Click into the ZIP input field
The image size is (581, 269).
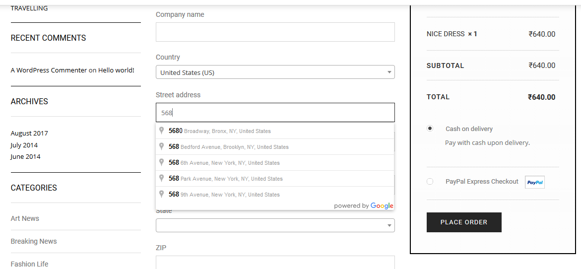pyautogui.click(x=275, y=263)
